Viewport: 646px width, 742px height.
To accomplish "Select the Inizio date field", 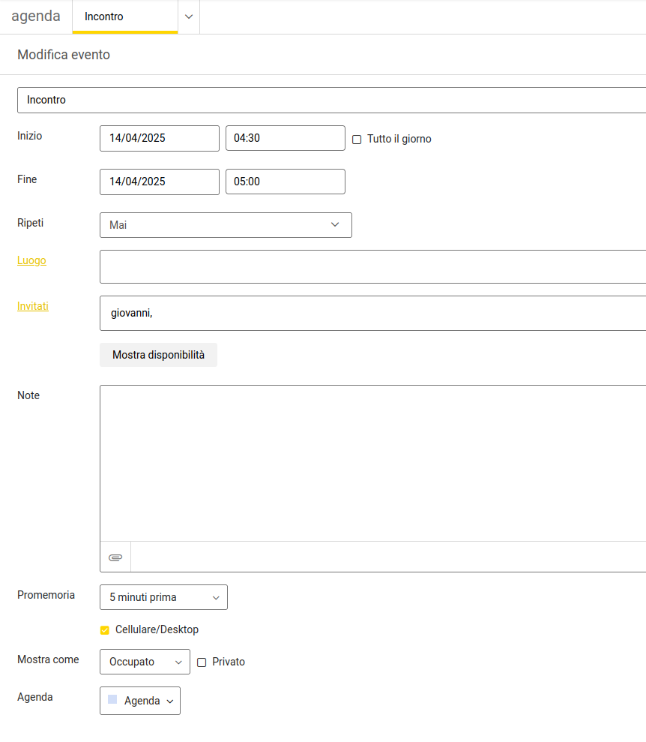I will [x=160, y=138].
